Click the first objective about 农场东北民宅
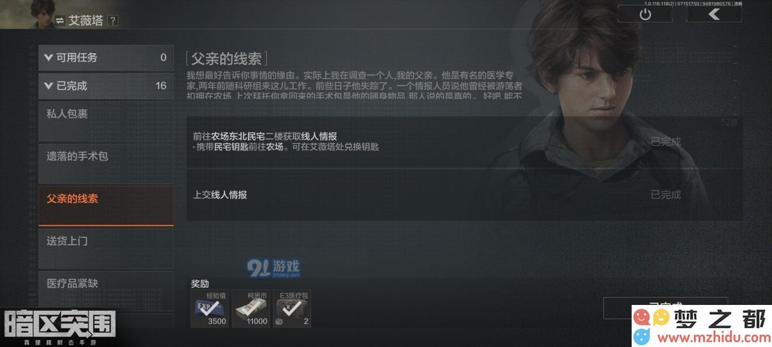772x347 pixels. 464,142
